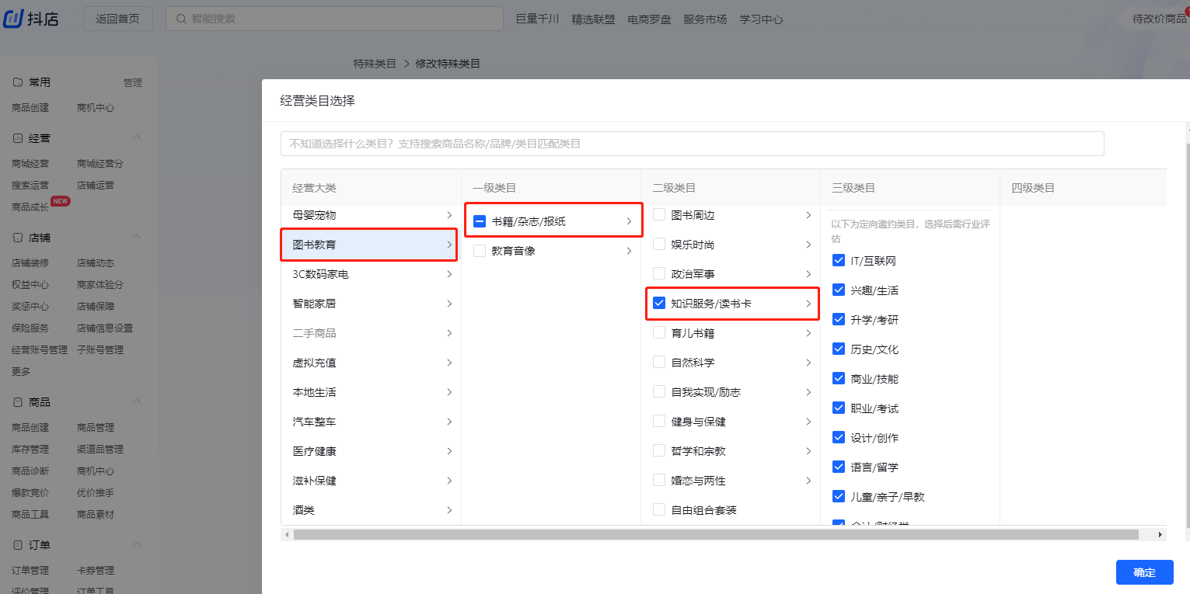Focus the 智能搜索 input box
The height and width of the screenshot is (594, 1190).
click(x=333, y=19)
